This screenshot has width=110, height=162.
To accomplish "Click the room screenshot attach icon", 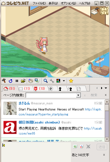I will tap(82, 146).
